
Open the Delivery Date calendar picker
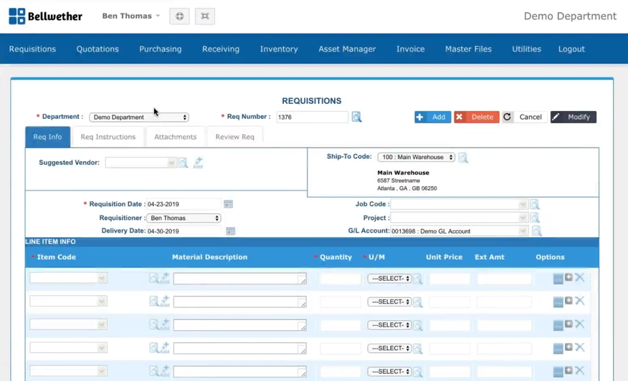pos(230,231)
